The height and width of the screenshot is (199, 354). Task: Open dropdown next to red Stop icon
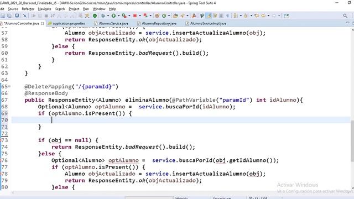tap(140, 16)
